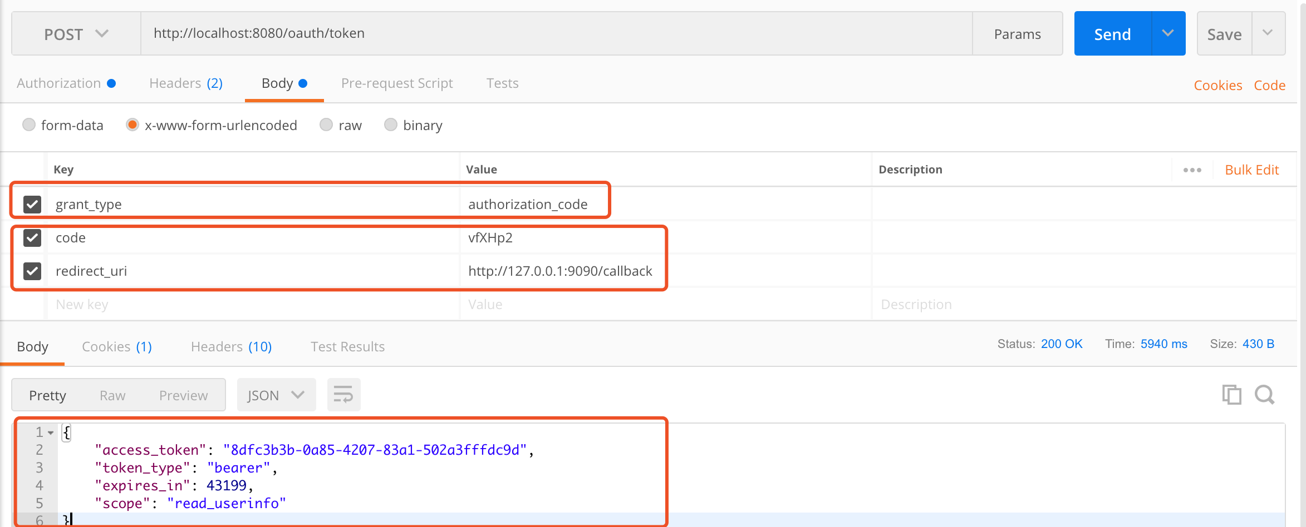Choose the raw body type radio
This screenshot has width=1306, height=527.
coord(326,125)
